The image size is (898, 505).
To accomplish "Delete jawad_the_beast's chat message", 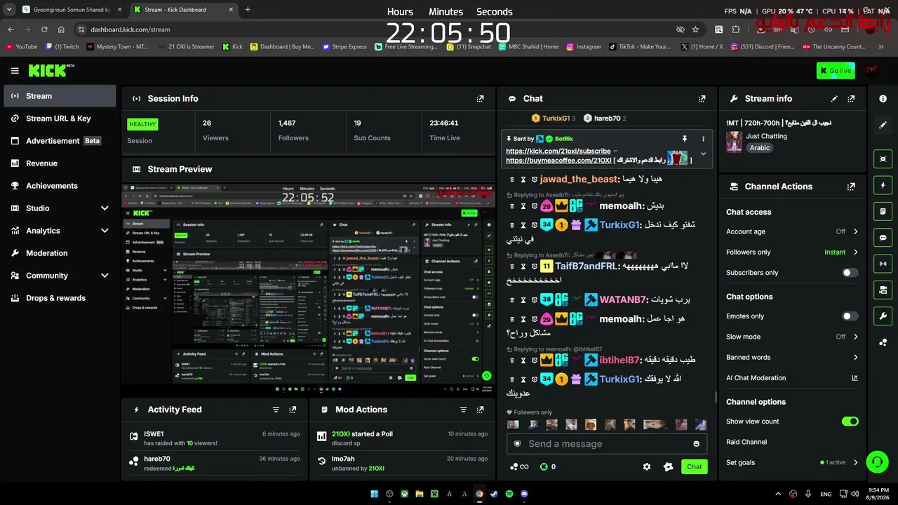I will coord(512,180).
